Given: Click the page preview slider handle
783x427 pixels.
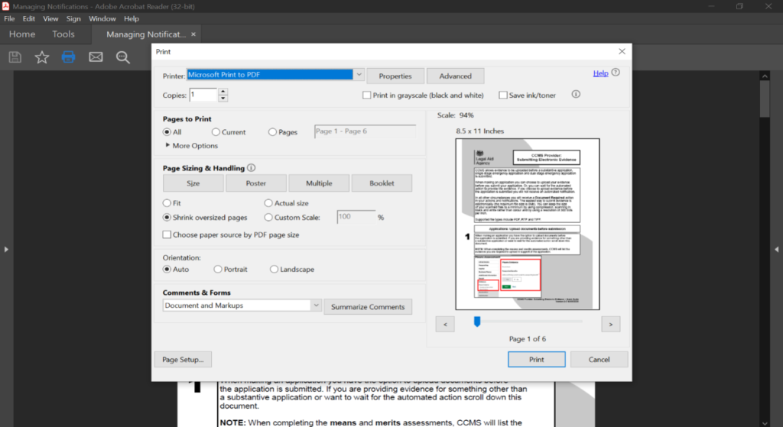Looking at the screenshot, I should (477, 322).
